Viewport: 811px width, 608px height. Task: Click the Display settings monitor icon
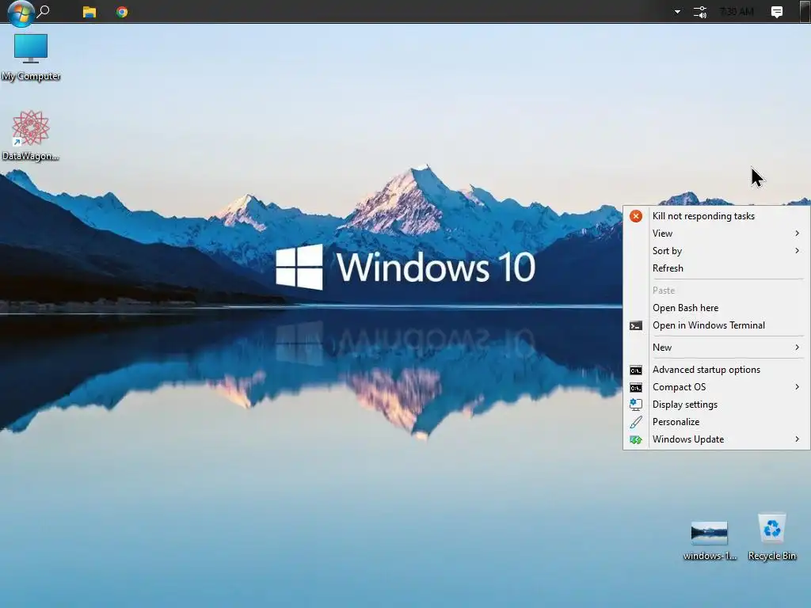pyautogui.click(x=636, y=405)
